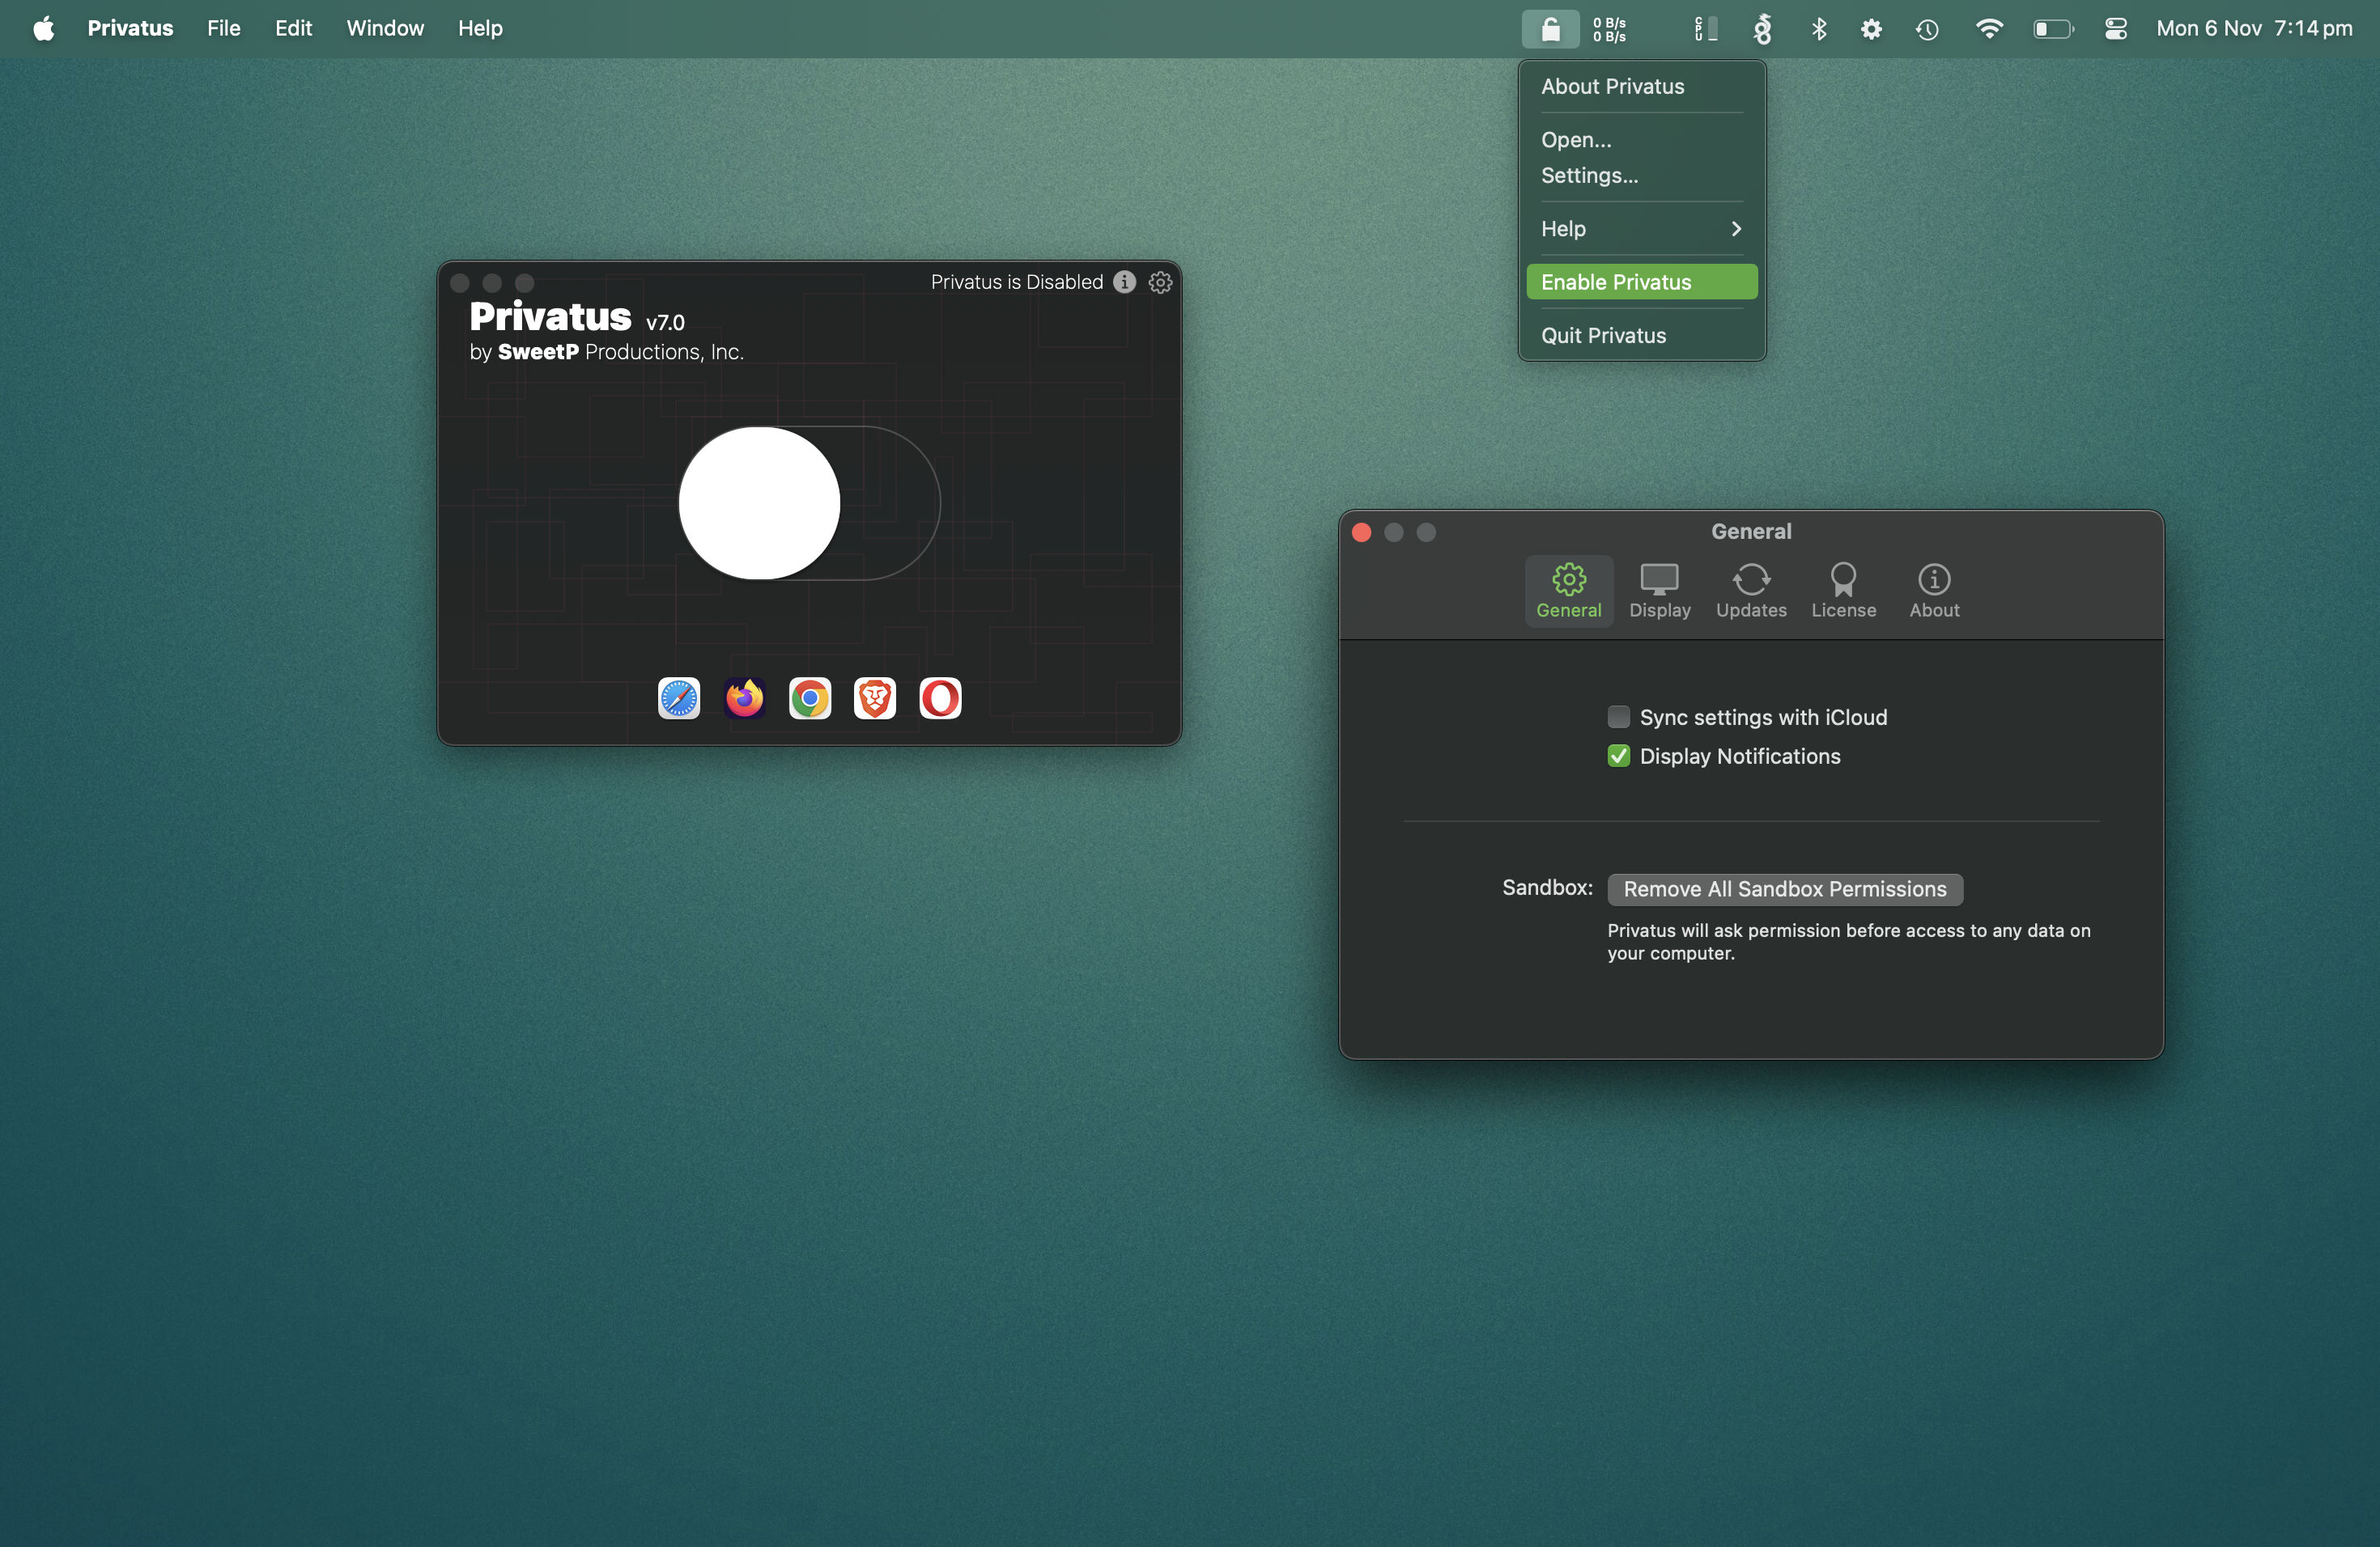This screenshot has width=2380, height=1547.
Task: Click the SweetP Productions, Inc. credit
Action: [621, 352]
